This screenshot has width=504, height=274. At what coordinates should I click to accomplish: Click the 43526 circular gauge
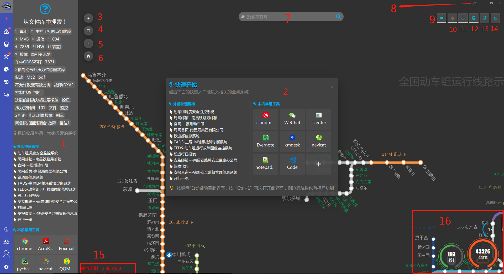(483, 253)
